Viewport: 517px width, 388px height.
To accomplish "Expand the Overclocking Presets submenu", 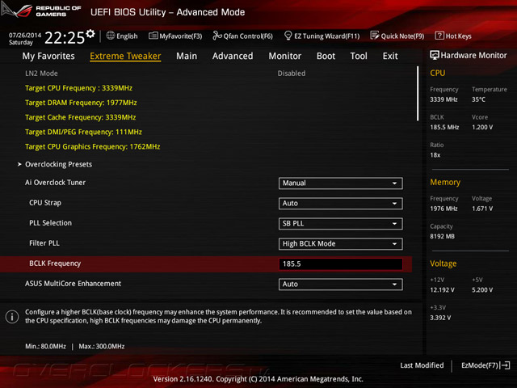I will pyautogui.click(x=58, y=164).
